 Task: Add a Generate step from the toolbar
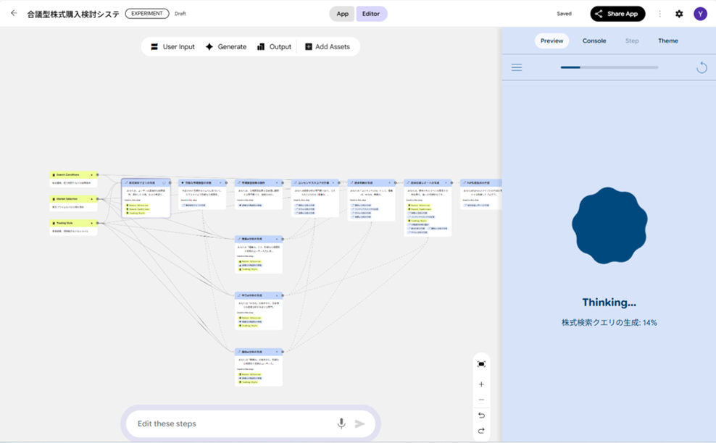225,46
